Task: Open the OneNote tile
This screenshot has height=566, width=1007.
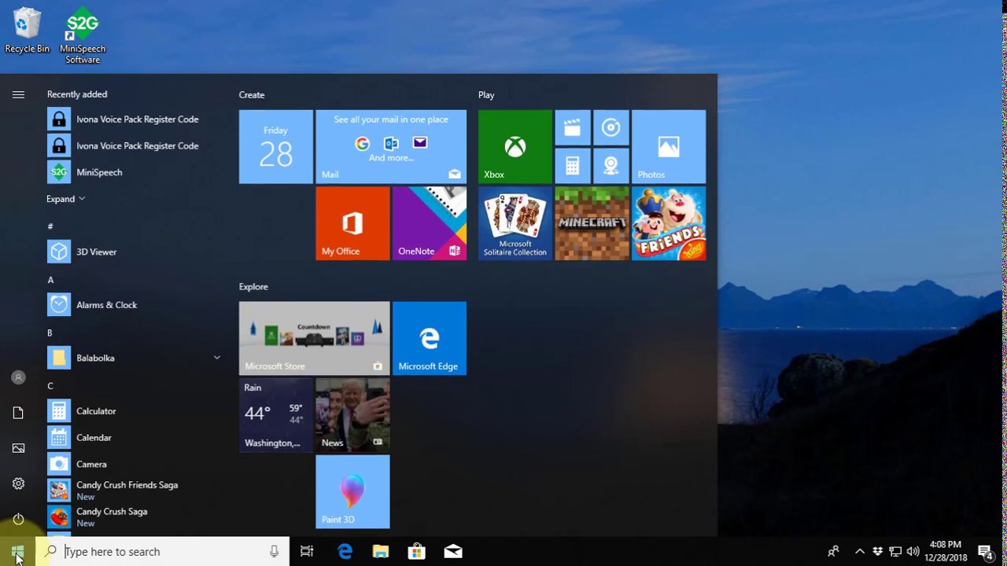Action: coord(430,223)
